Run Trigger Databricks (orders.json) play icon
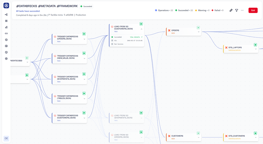This screenshot has width=263, height=144. click(84, 34)
